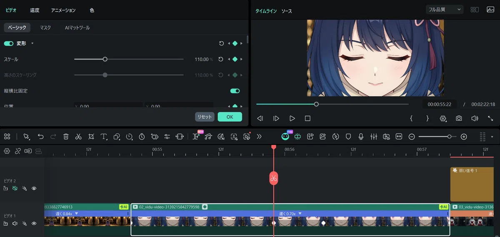Add a text title with T icon

(x=104, y=136)
